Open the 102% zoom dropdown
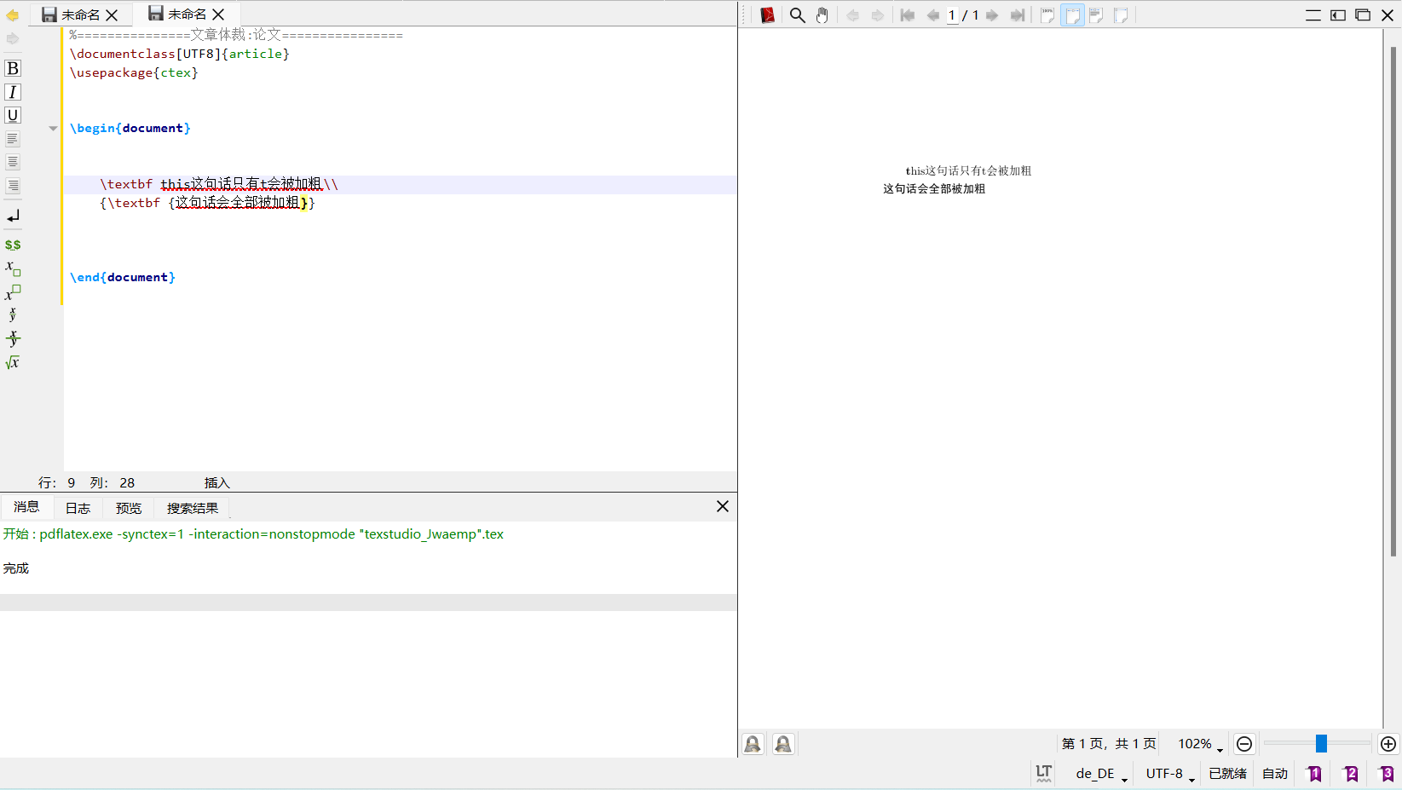Screen dimensions: 1402x790 coord(1201,744)
